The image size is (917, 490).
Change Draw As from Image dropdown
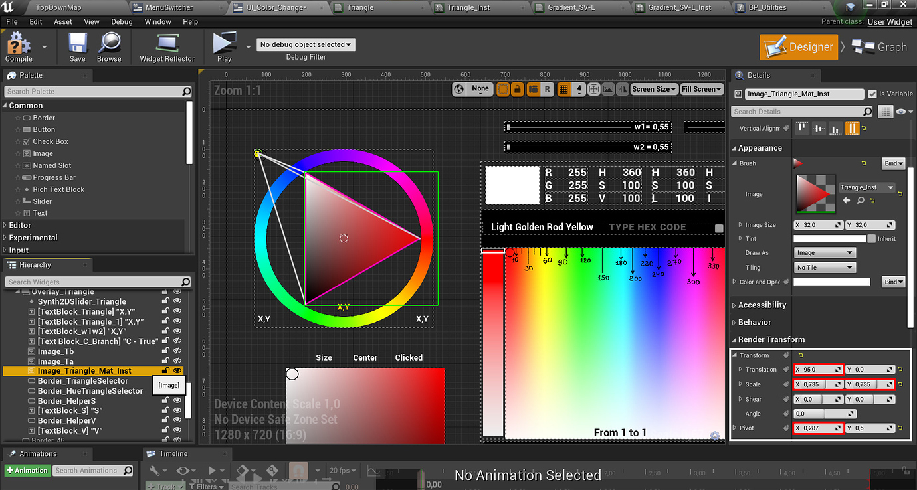[825, 252]
